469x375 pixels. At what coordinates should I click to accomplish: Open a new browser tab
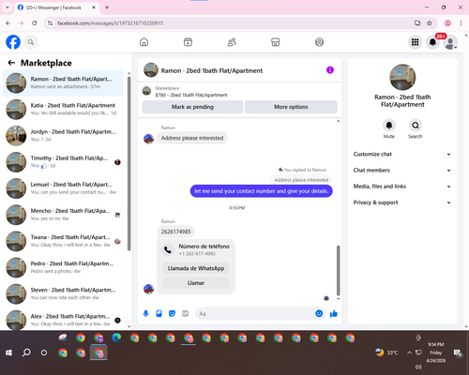107,7
